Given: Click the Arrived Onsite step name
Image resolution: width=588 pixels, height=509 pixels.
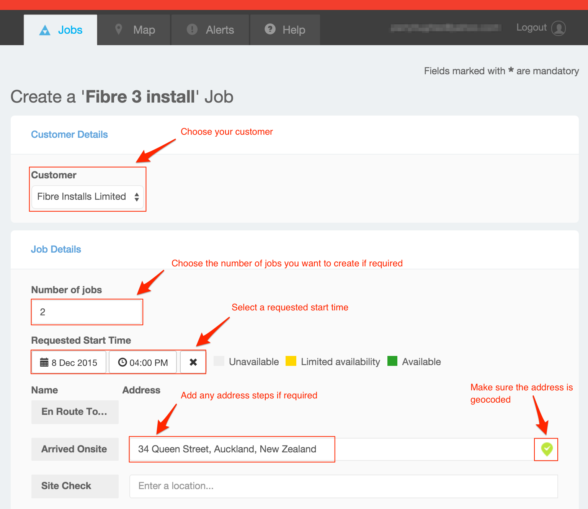Looking at the screenshot, I should pyautogui.click(x=75, y=449).
